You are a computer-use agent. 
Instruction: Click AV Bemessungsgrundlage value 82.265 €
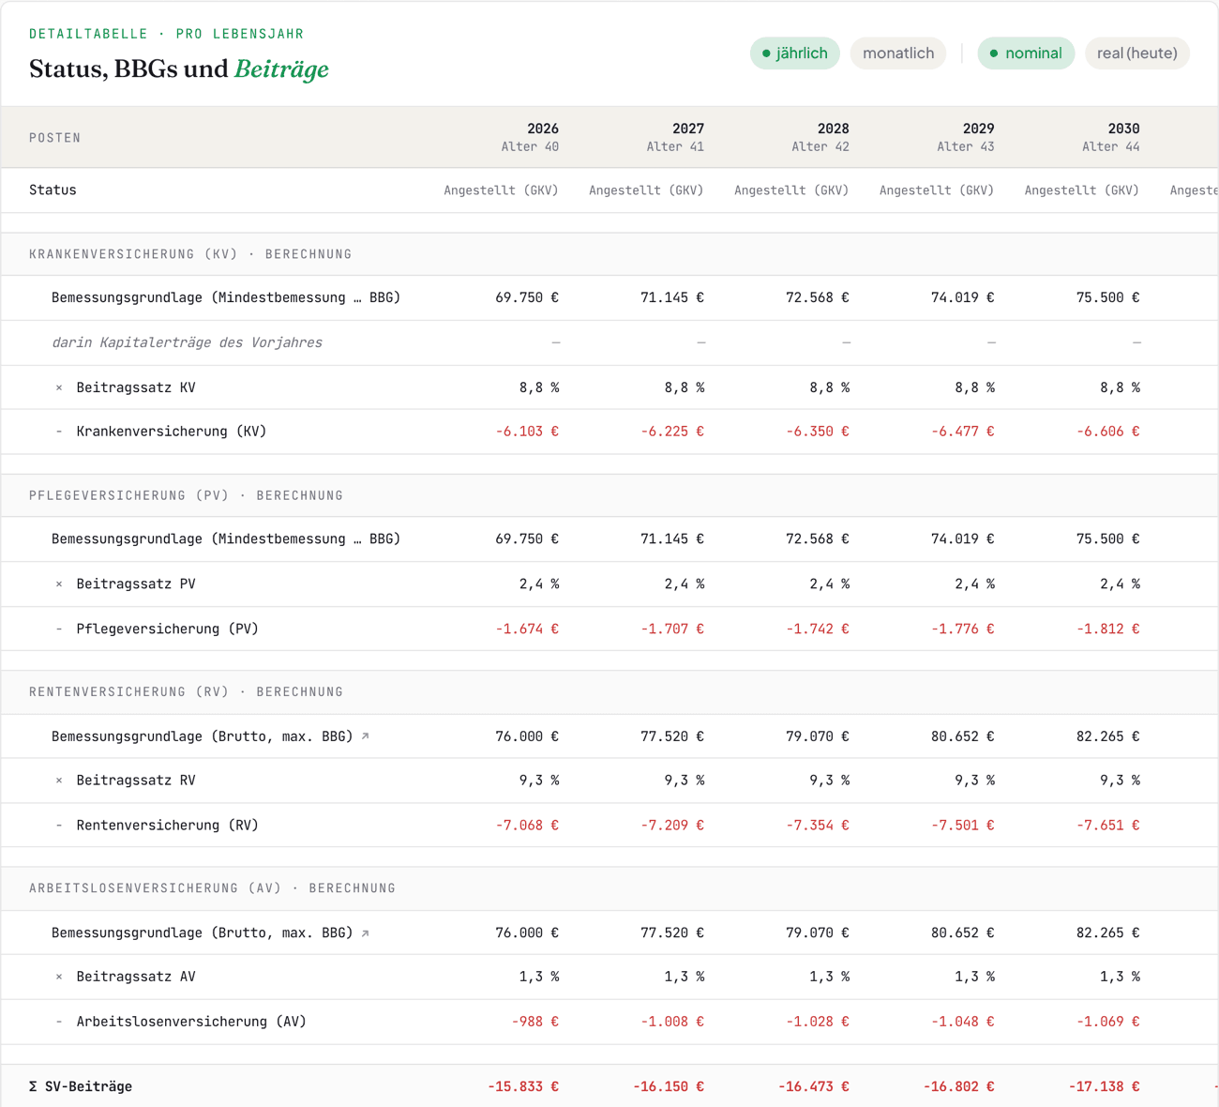(x=1108, y=933)
